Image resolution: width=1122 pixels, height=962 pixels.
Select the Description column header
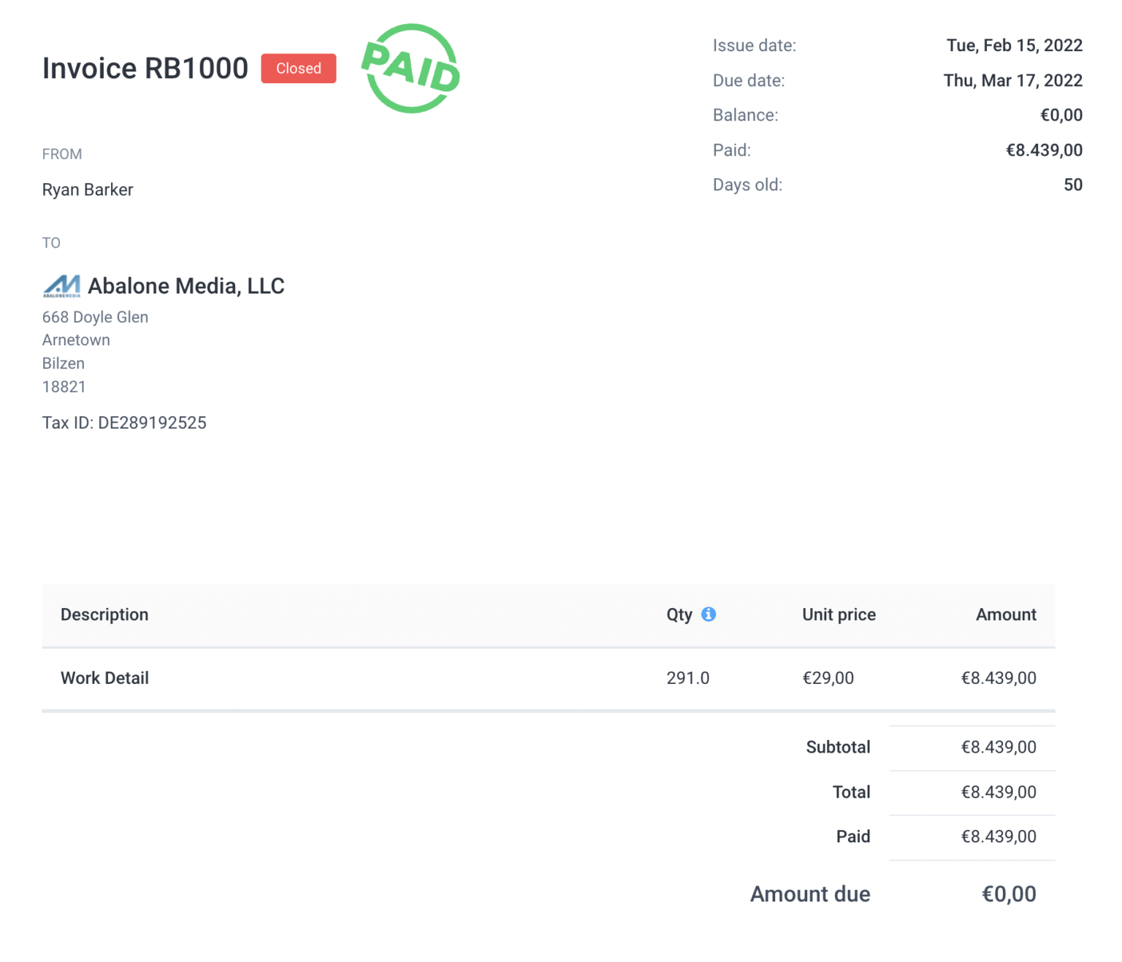(104, 614)
